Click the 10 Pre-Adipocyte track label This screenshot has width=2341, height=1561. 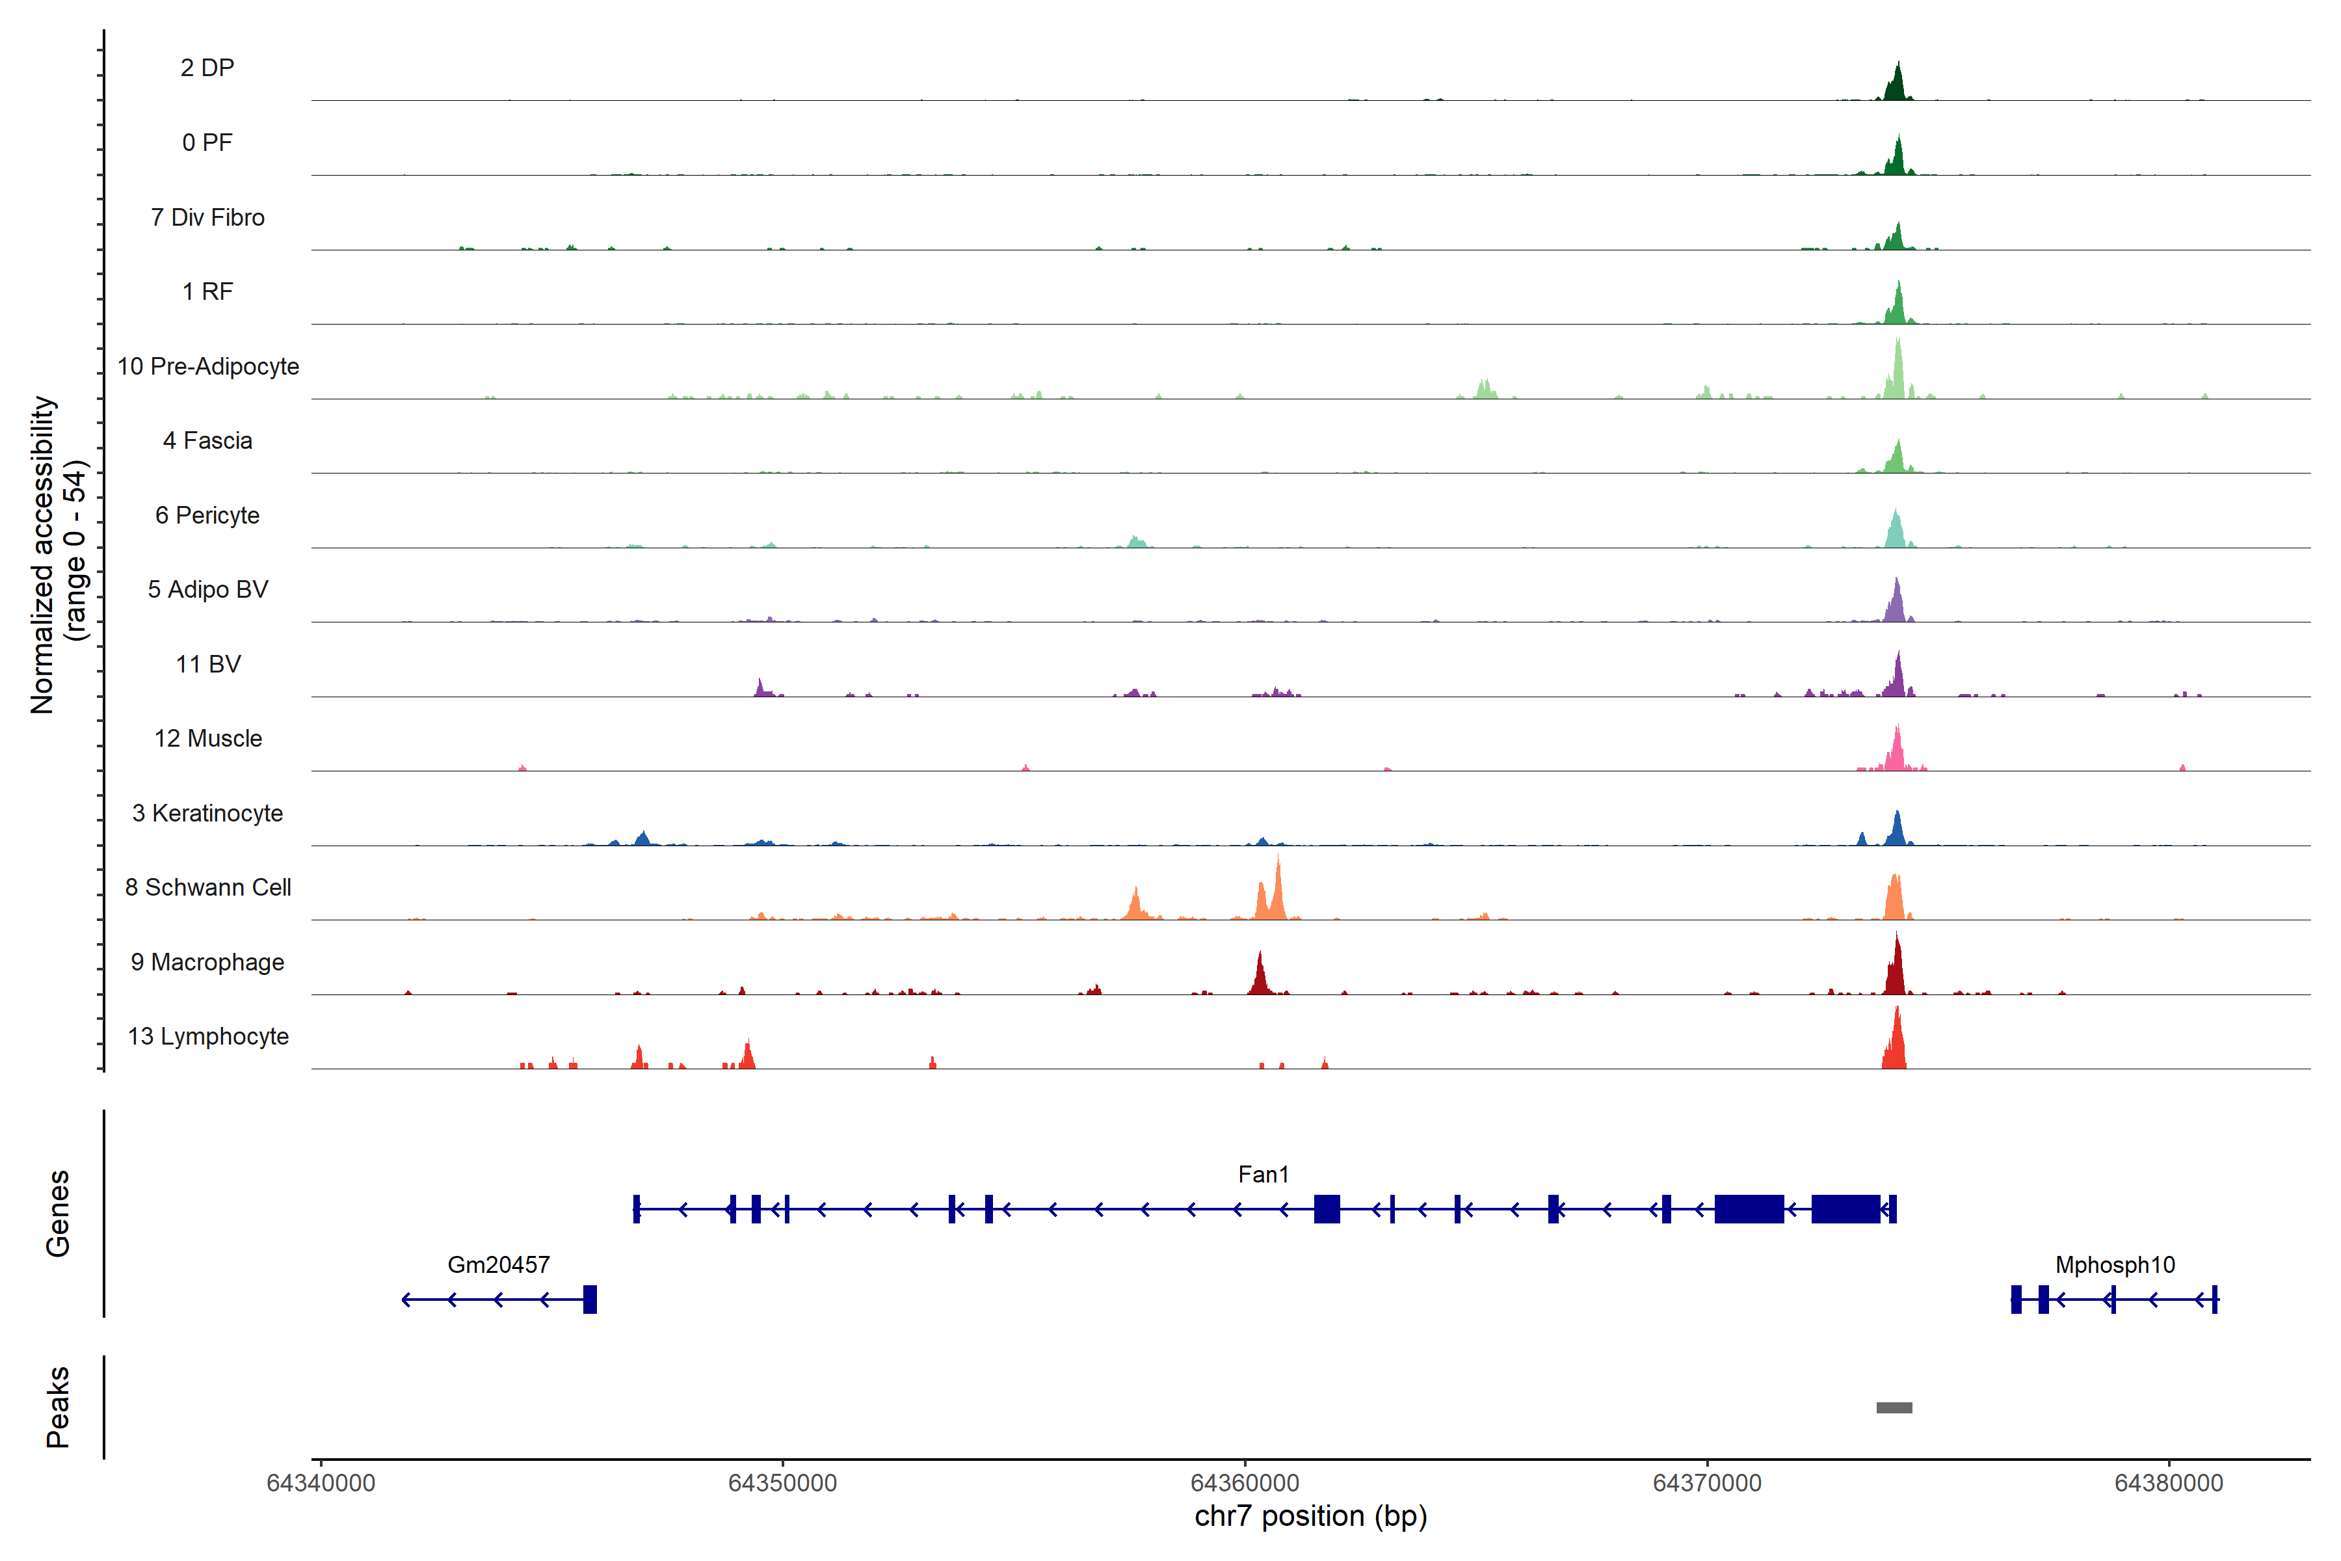[x=208, y=366]
